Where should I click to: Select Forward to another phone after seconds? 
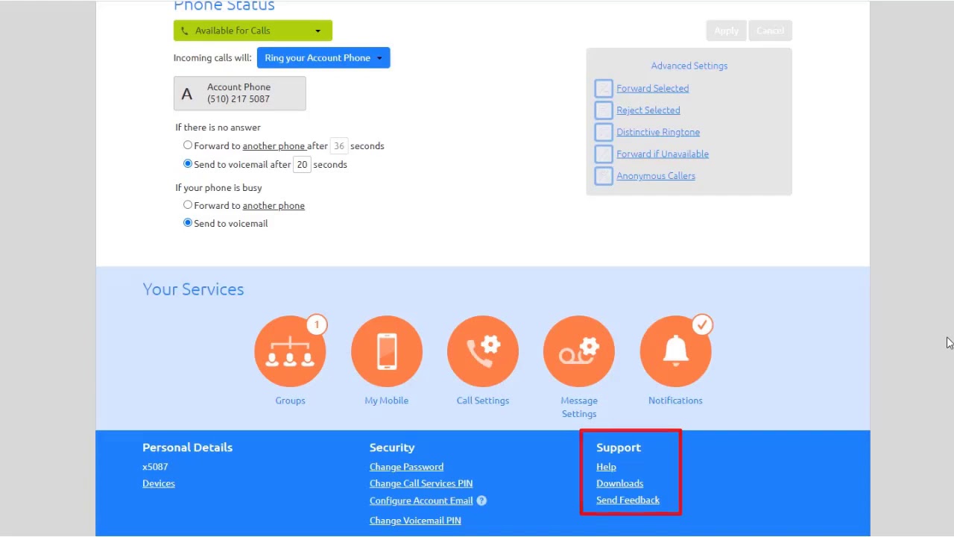pos(188,145)
